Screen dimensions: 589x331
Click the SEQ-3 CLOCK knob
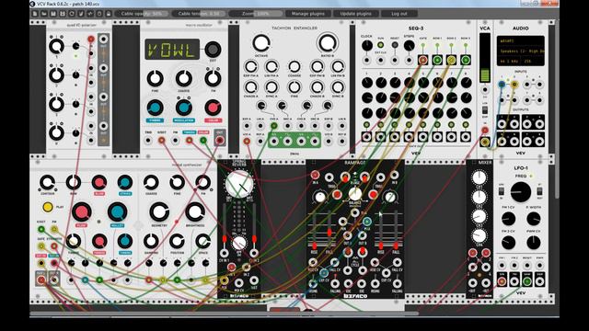(x=366, y=45)
